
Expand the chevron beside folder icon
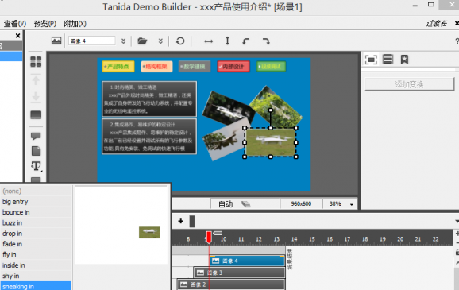coord(160,41)
